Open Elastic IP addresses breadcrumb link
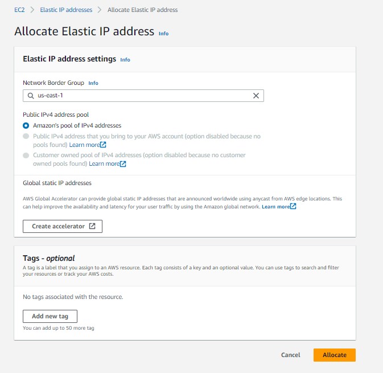Image resolution: width=383 pixels, height=373 pixels. click(x=66, y=10)
